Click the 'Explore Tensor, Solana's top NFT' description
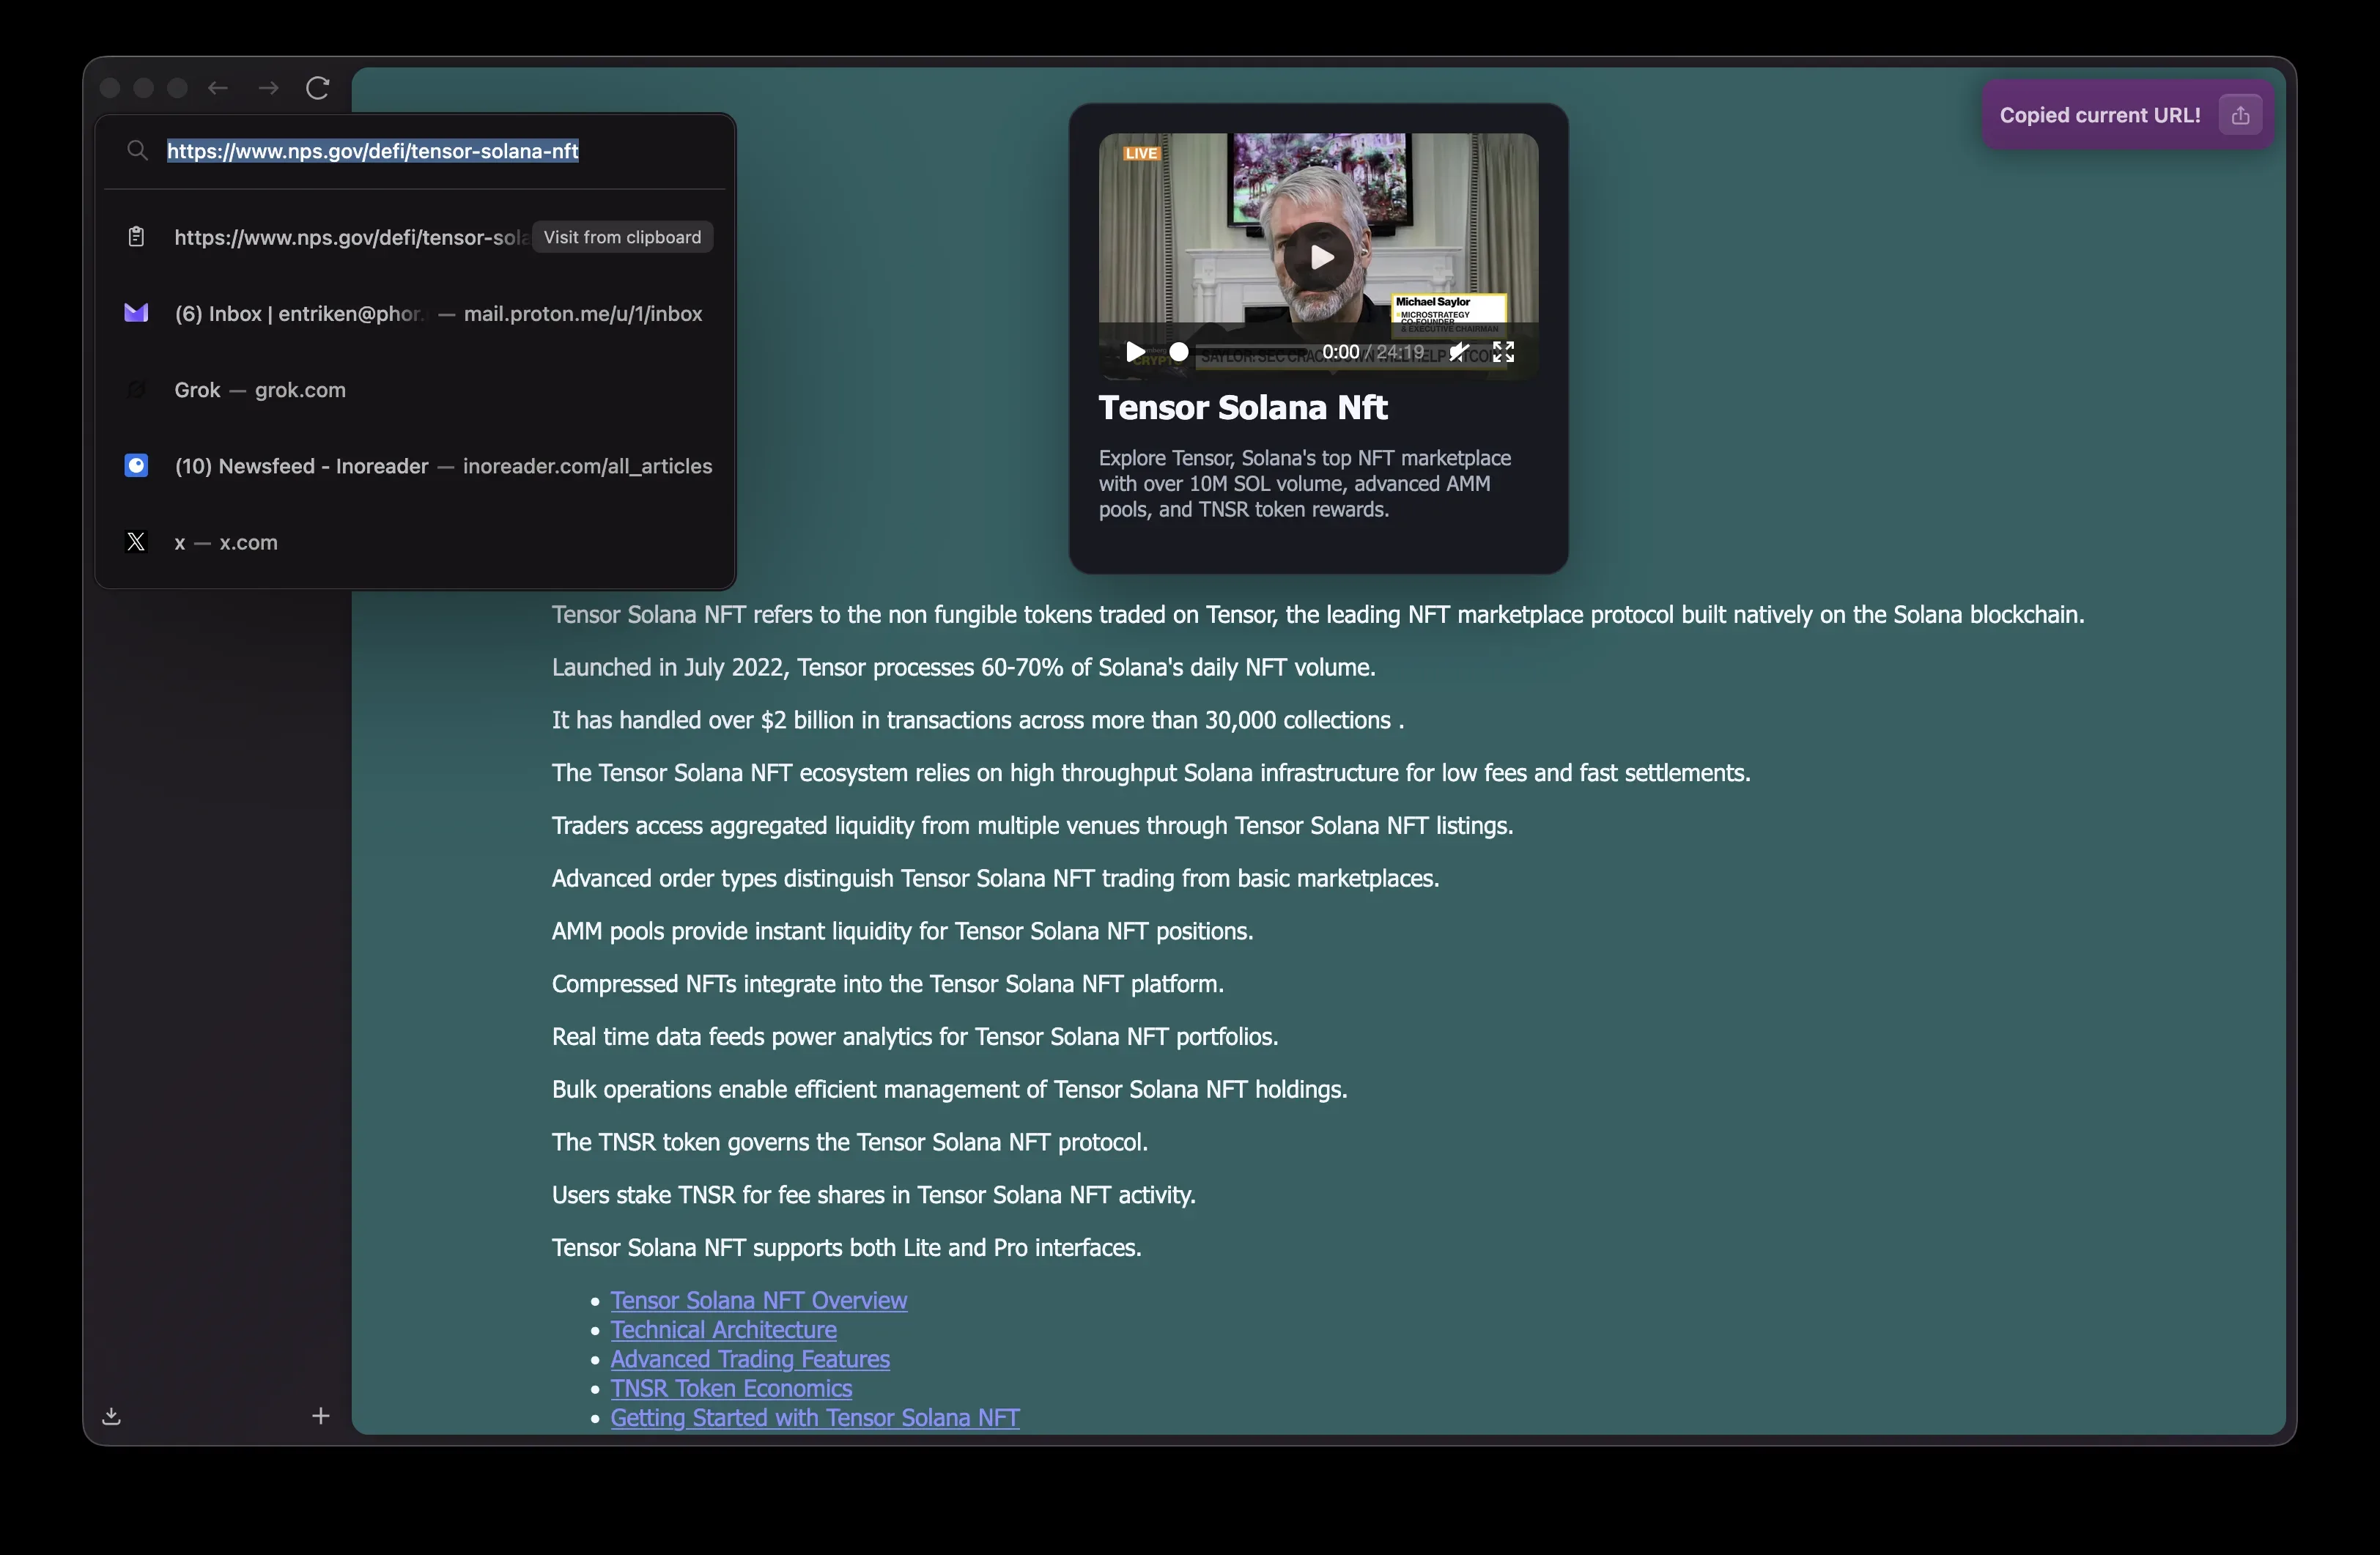The image size is (2380, 1555). pyautogui.click(x=1305, y=484)
